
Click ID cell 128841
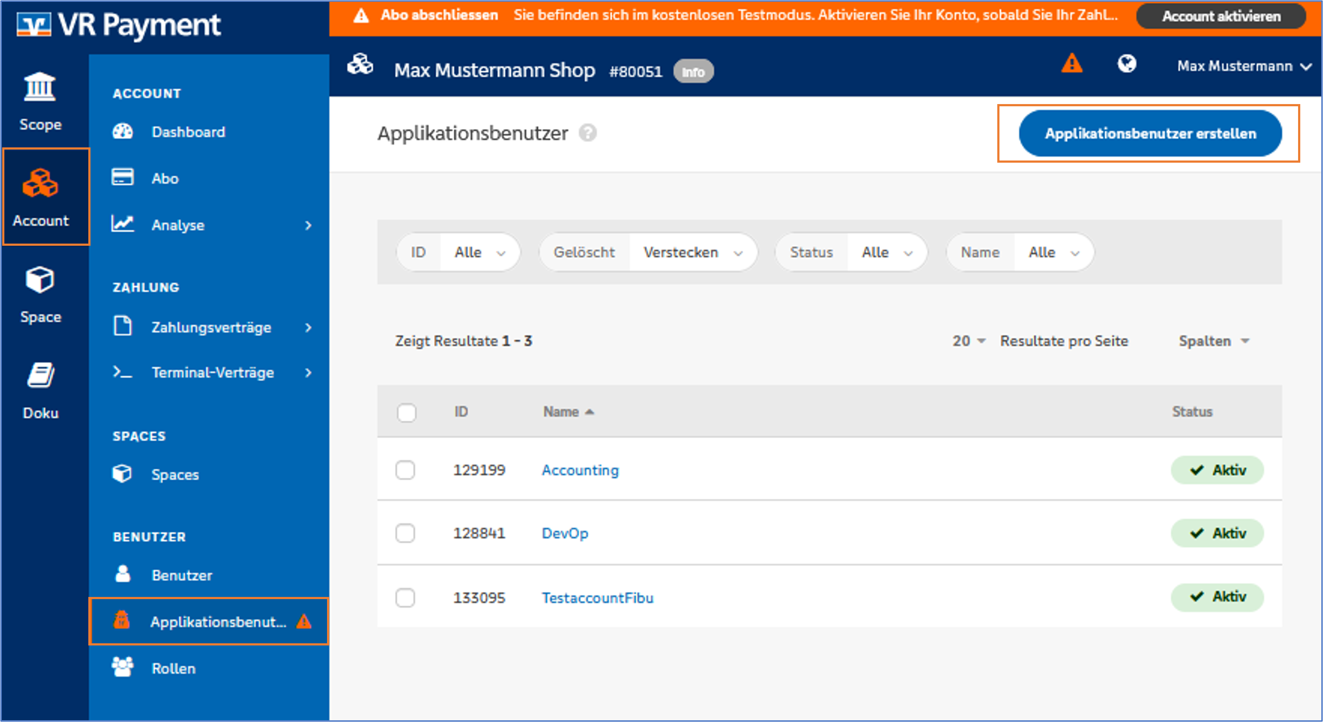479,534
